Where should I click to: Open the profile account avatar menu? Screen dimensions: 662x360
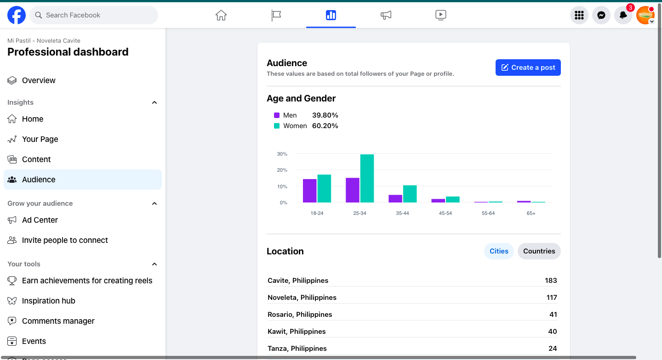pos(645,15)
